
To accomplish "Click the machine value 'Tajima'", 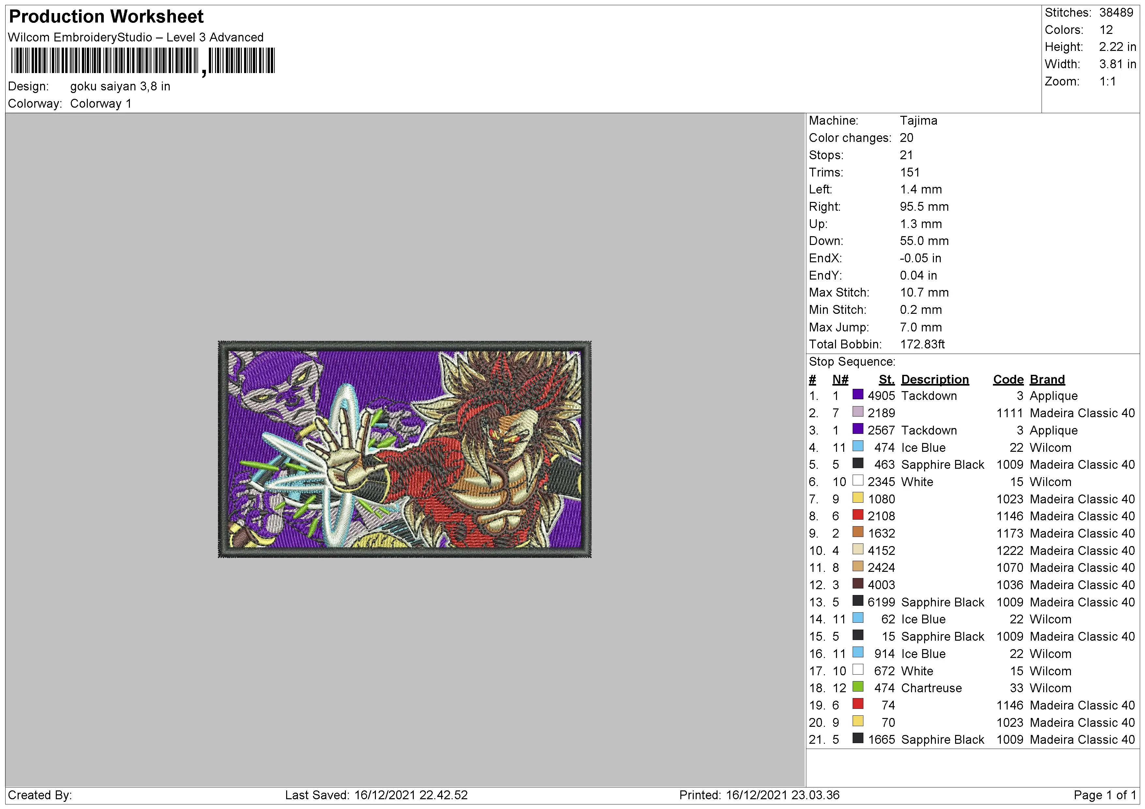I will coord(919,121).
